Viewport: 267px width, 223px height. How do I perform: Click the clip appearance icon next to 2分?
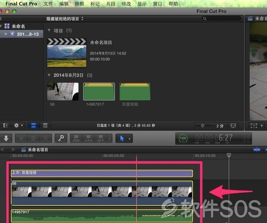233,126
